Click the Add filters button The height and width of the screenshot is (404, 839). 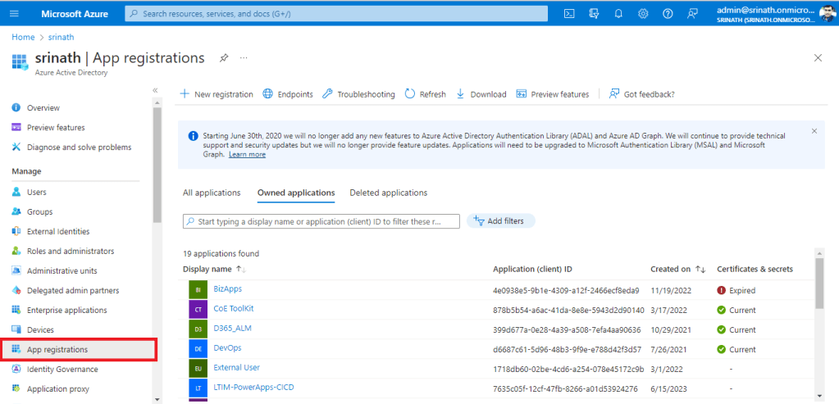pos(501,221)
